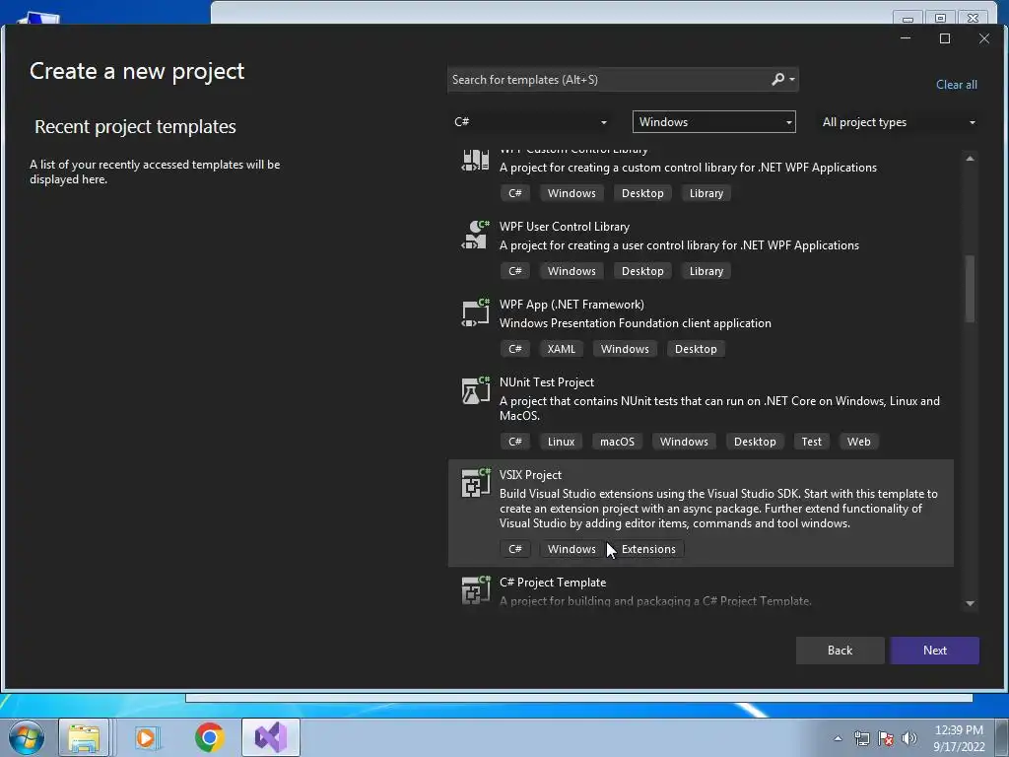Open the Windows Start orb
Screen dimensions: 1009x757
[27, 737]
